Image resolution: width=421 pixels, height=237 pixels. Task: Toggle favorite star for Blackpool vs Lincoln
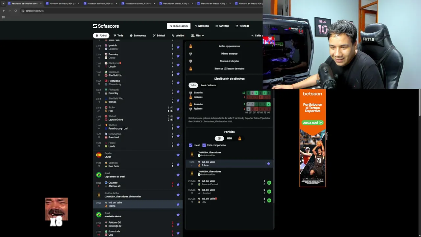pyautogui.click(x=178, y=65)
